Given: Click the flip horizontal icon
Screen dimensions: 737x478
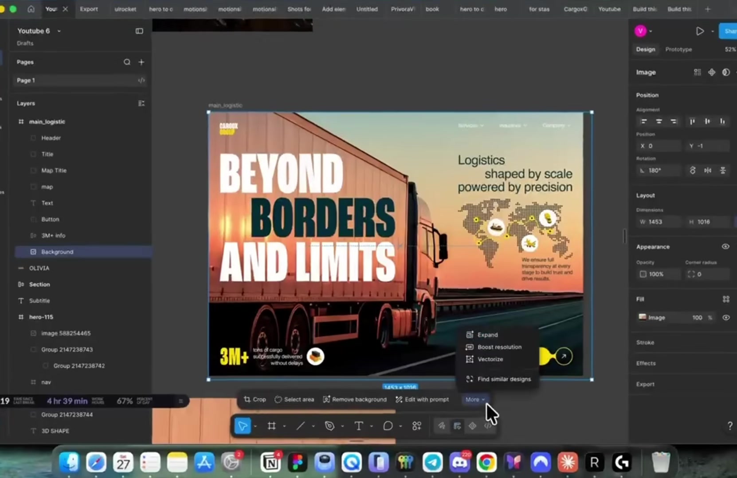Looking at the screenshot, I should [708, 170].
